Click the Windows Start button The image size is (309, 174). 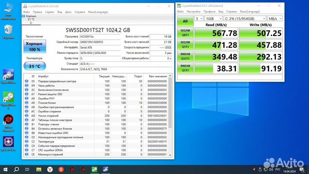click(4, 170)
